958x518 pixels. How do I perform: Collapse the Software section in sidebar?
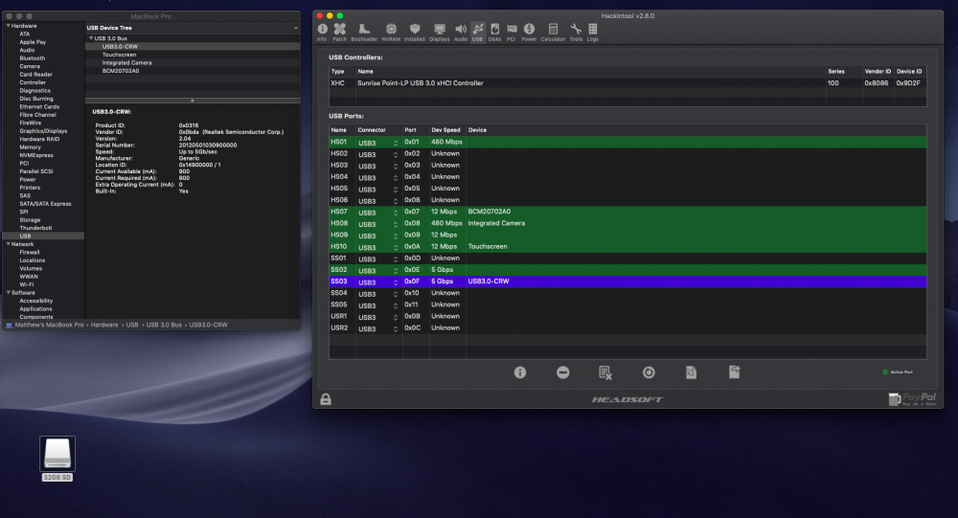pyautogui.click(x=8, y=293)
